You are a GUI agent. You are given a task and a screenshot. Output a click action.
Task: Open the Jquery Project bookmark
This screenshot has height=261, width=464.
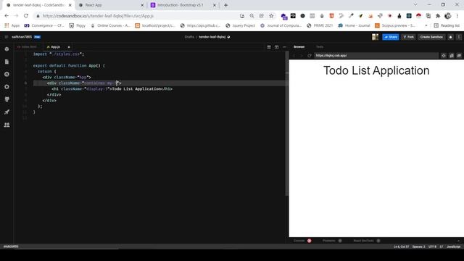pyautogui.click(x=240, y=26)
